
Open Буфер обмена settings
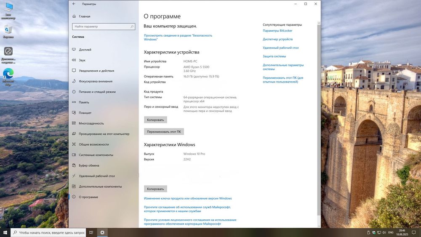(85, 165)
